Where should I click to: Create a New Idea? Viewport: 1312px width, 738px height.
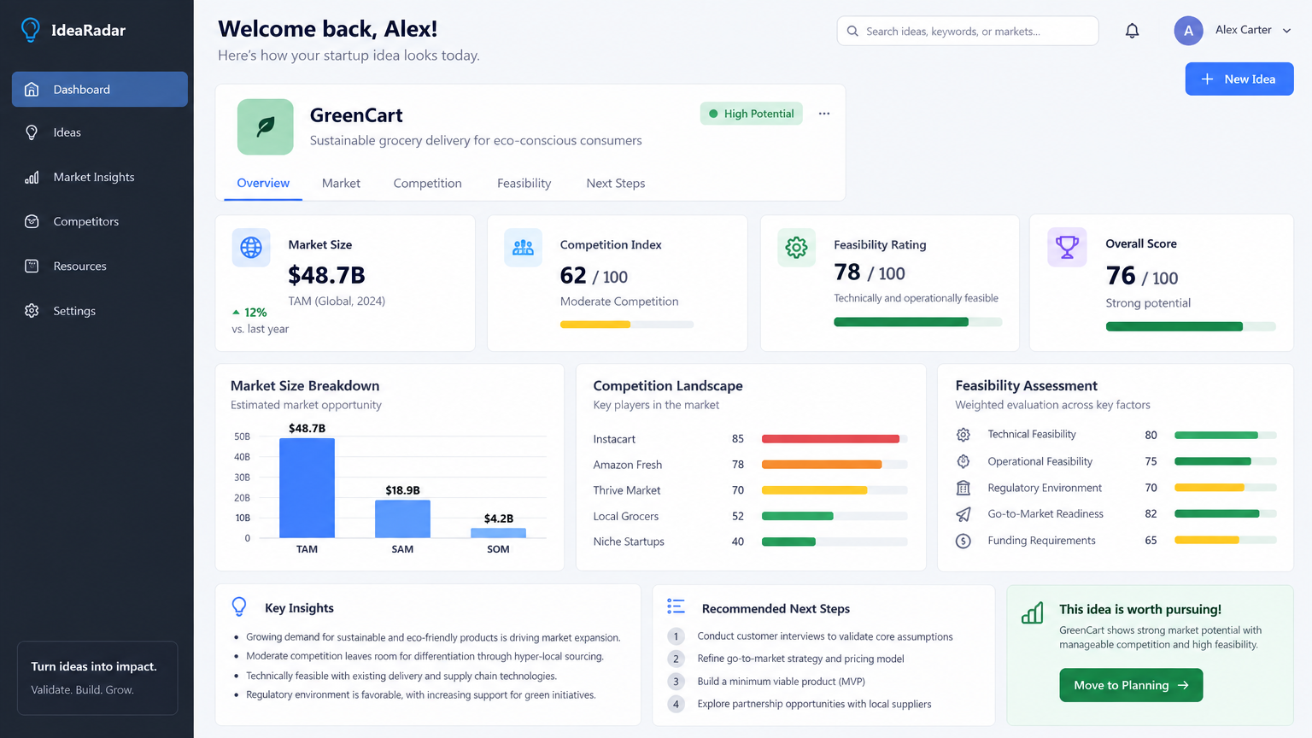click(x=1239, y=79)
